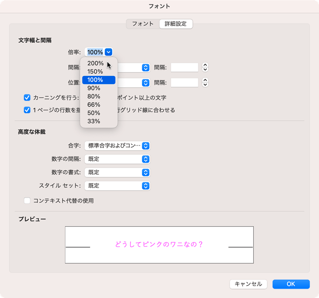Confirm with the OK button
Screen dimensions: 319x298
tap(291, 284)
